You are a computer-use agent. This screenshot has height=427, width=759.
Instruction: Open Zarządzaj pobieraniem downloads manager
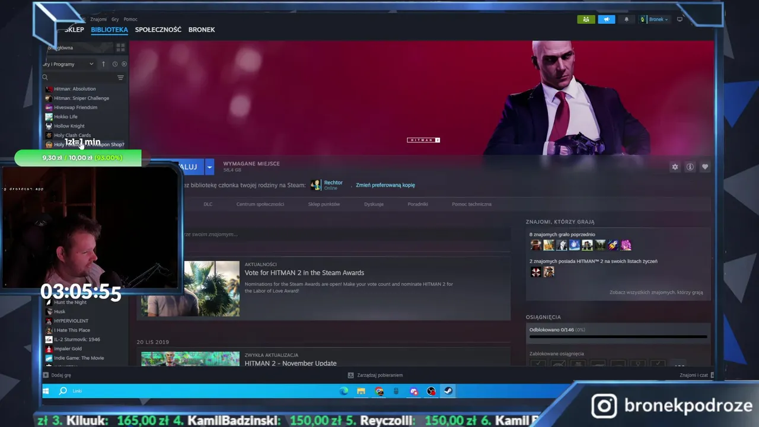375,375
